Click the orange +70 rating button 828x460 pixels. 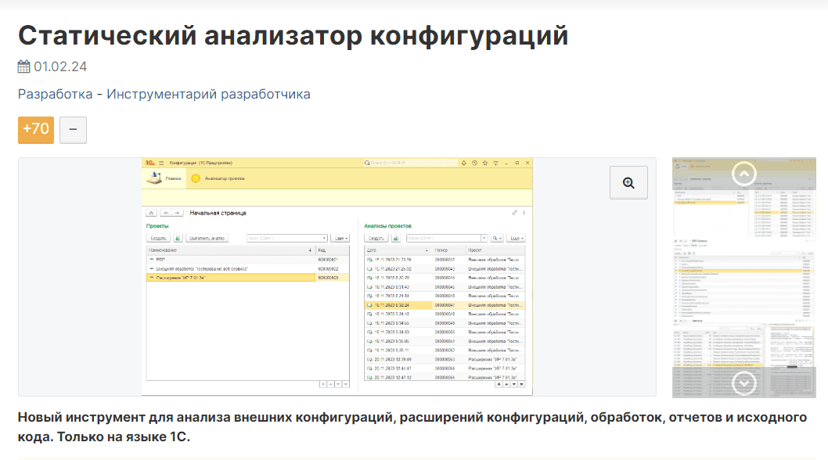(36, 130)
